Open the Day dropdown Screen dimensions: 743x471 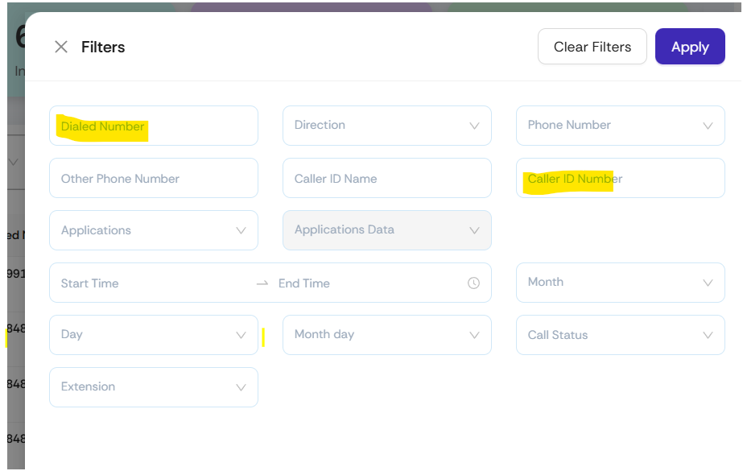[x=153, y=335]
